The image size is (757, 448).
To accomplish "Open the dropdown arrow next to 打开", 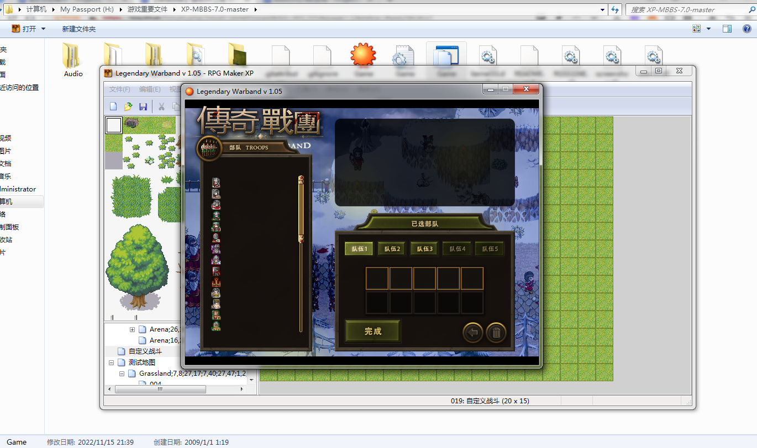I will click(x=44, y=29).
